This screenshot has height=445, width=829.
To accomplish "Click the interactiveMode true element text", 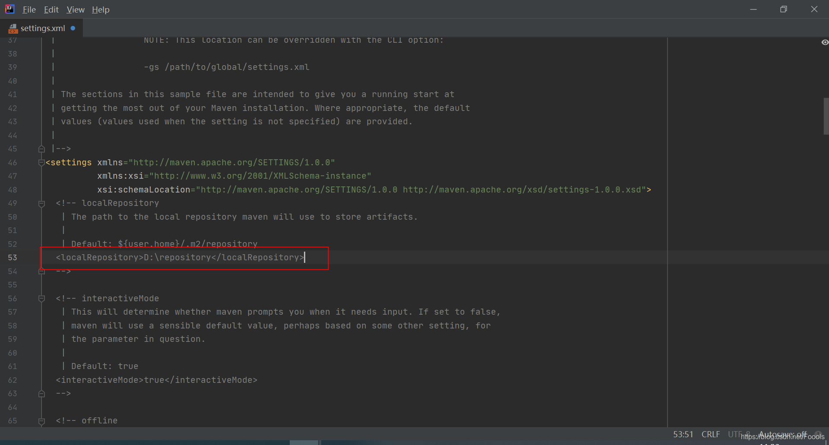I will pos(157,380).
